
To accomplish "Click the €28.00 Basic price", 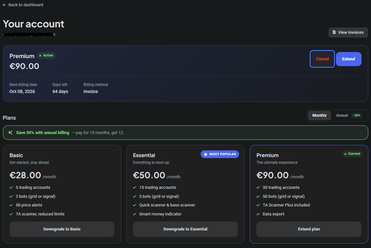I will coord(25,175).
